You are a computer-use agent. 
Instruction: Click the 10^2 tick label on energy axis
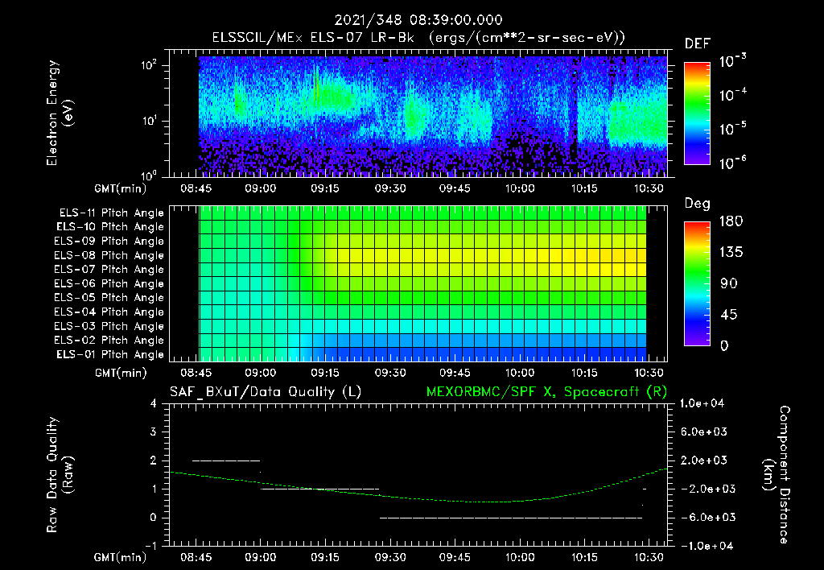coord(149,65)
